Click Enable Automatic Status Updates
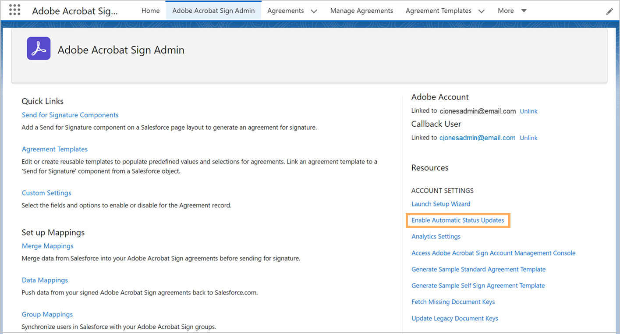Image resolution: width=620 pixels, height=334 pixels. (x=458, y=220)
